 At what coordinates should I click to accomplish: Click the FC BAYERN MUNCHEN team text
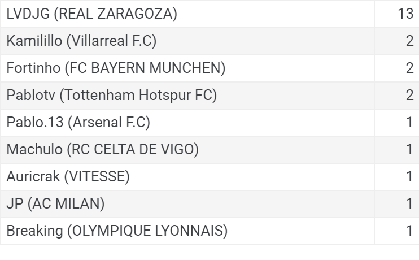tap(145, 68)
